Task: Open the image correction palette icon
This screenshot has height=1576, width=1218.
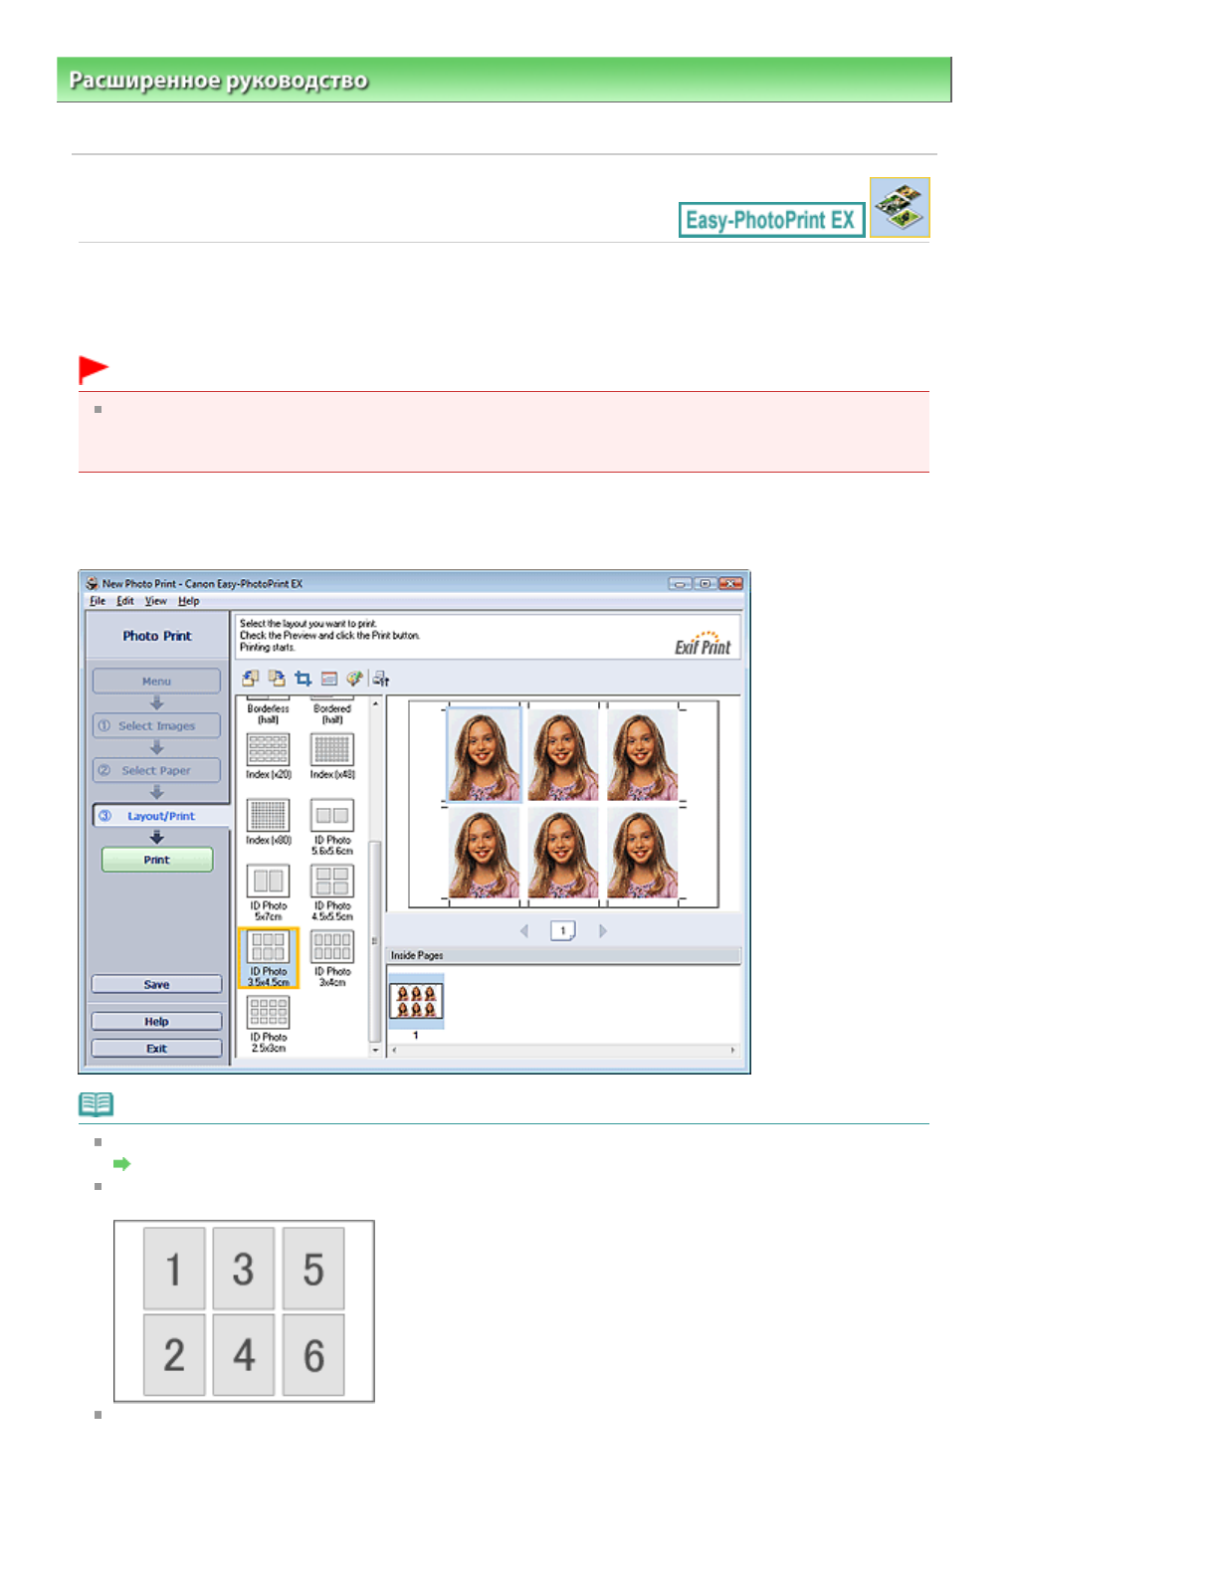Action: (354, 679)
